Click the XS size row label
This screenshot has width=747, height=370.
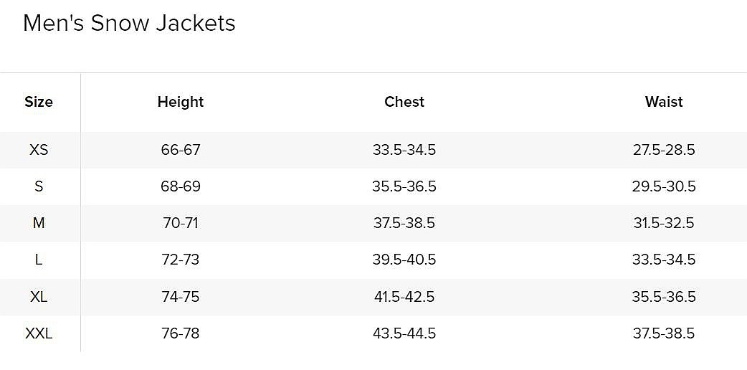(39, 150)
